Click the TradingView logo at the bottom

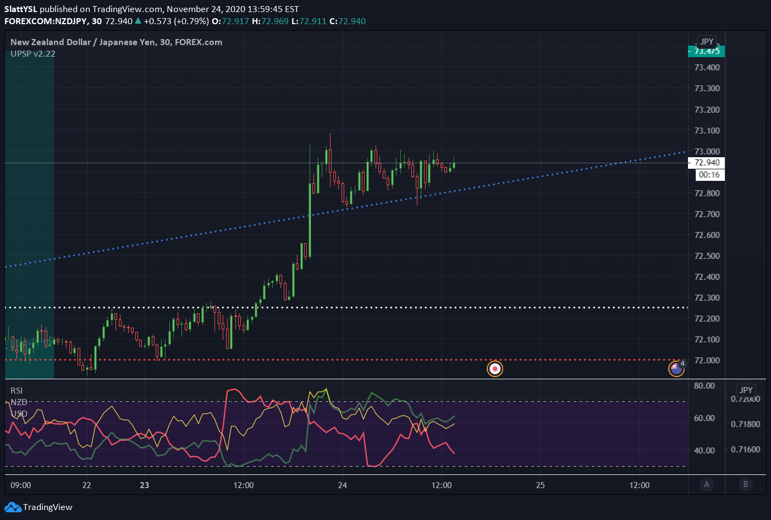(39, 507)
